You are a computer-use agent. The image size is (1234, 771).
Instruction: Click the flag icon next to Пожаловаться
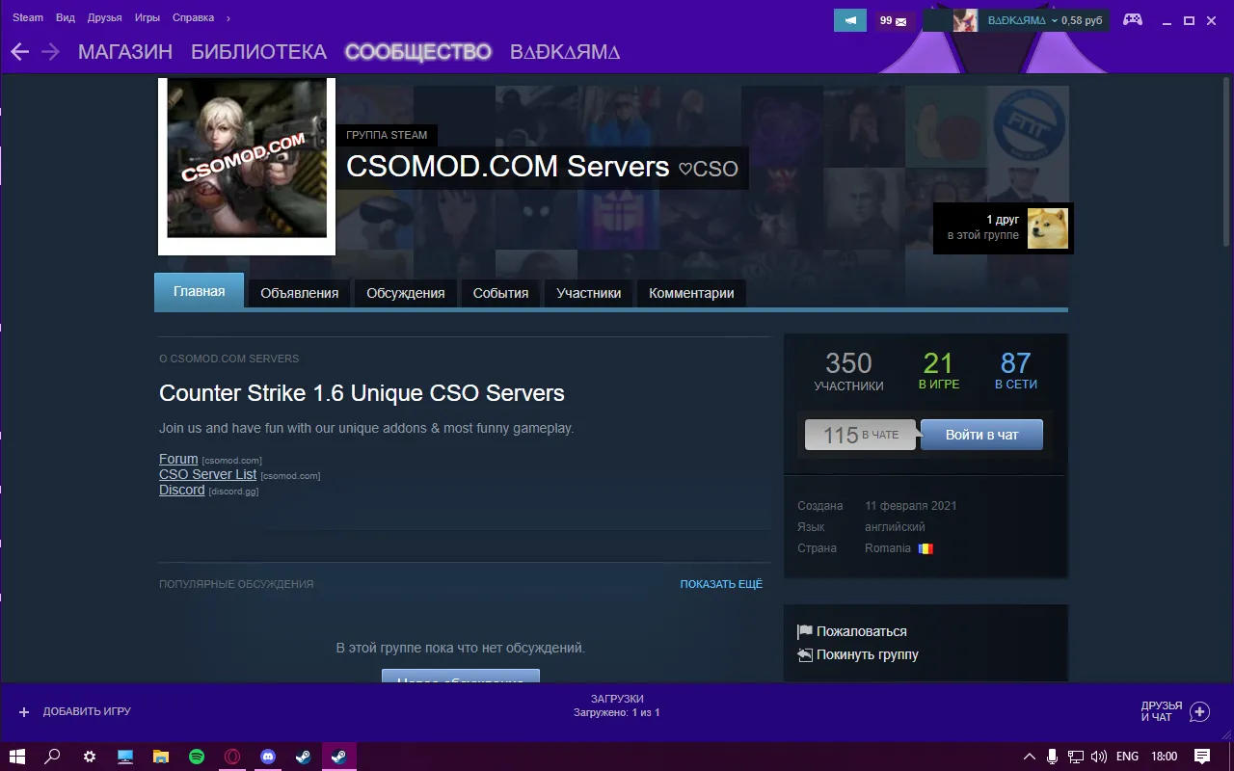pos(805,632)
